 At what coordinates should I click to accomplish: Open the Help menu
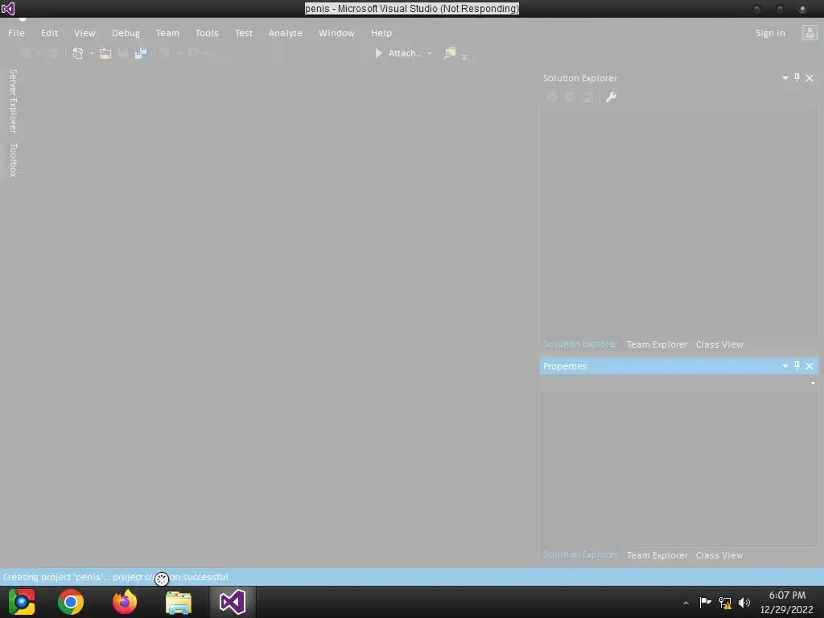point(381,32)
